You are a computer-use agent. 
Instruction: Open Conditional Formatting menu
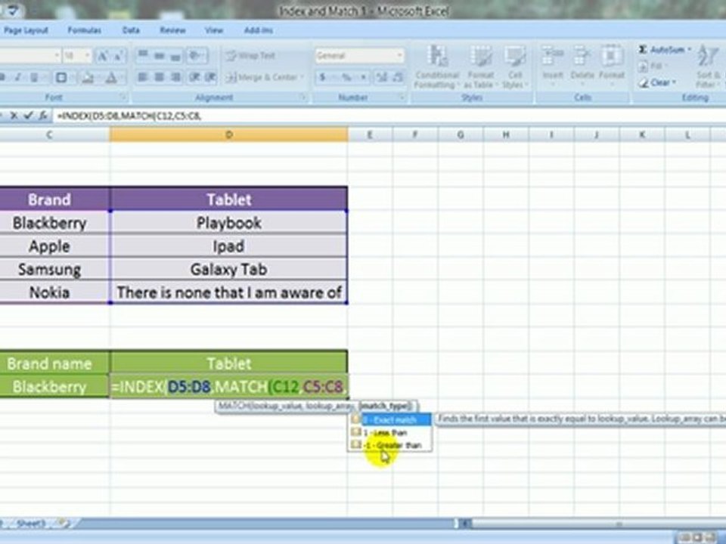click(436, 67)
